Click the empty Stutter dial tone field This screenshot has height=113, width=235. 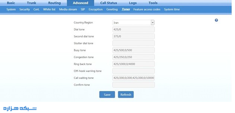point(133,43)
